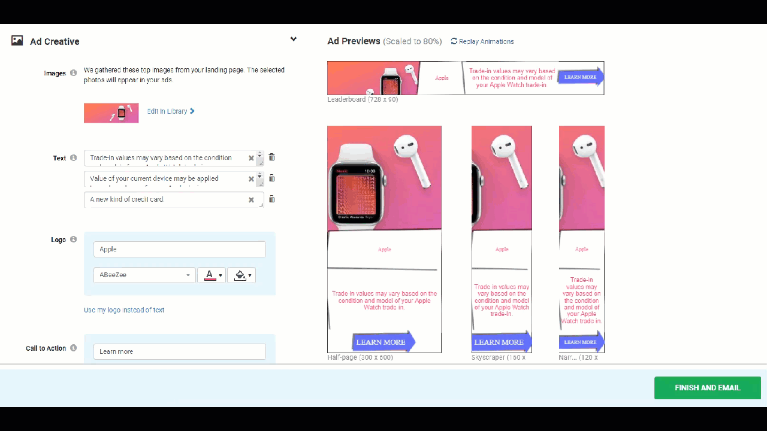
Task: Click the '(Scaled to 80%)' label
Action: [412, 41]
